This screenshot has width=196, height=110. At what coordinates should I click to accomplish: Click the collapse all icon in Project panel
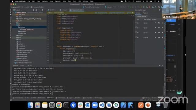(39, 10)
